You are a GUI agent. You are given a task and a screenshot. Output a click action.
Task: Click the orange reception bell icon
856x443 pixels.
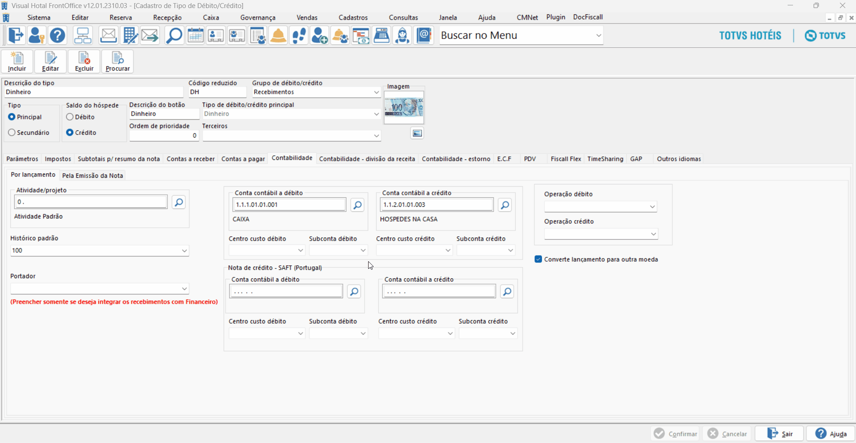(x=278, y=35)
